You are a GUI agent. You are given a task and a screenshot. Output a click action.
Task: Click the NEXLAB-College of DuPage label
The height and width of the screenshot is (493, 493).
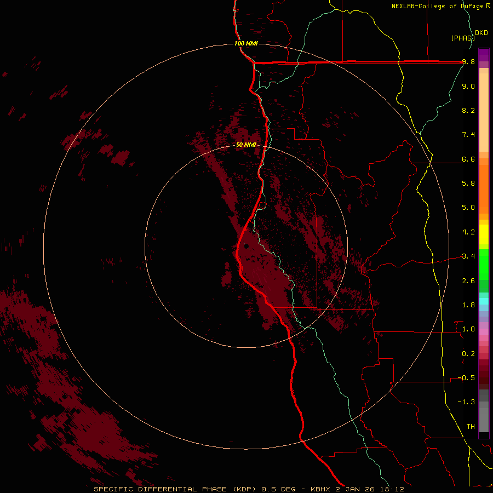point(437,6)
